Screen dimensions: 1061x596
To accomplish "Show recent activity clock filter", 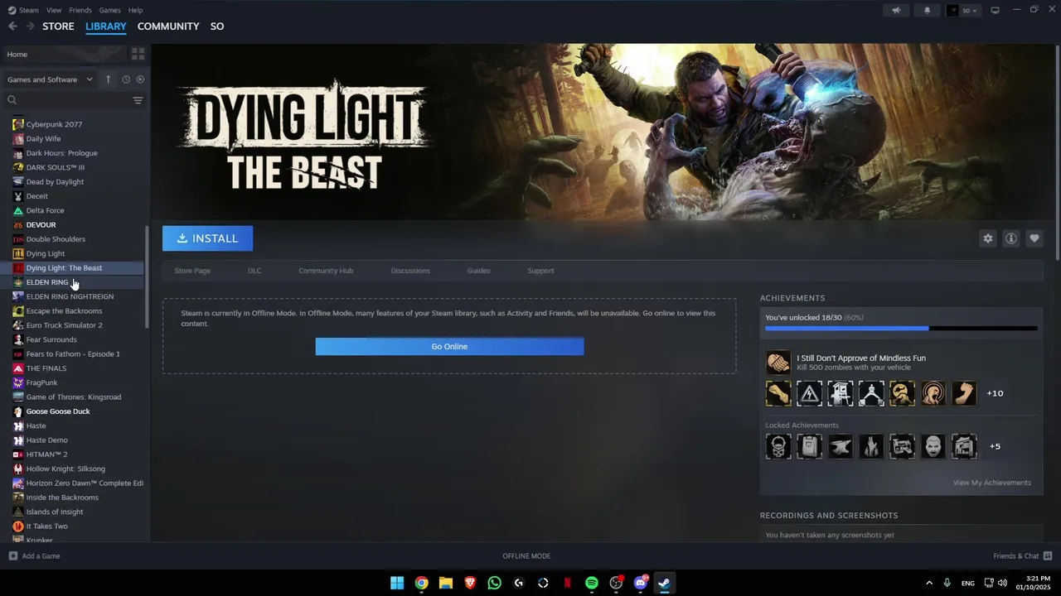I will 126,79.
